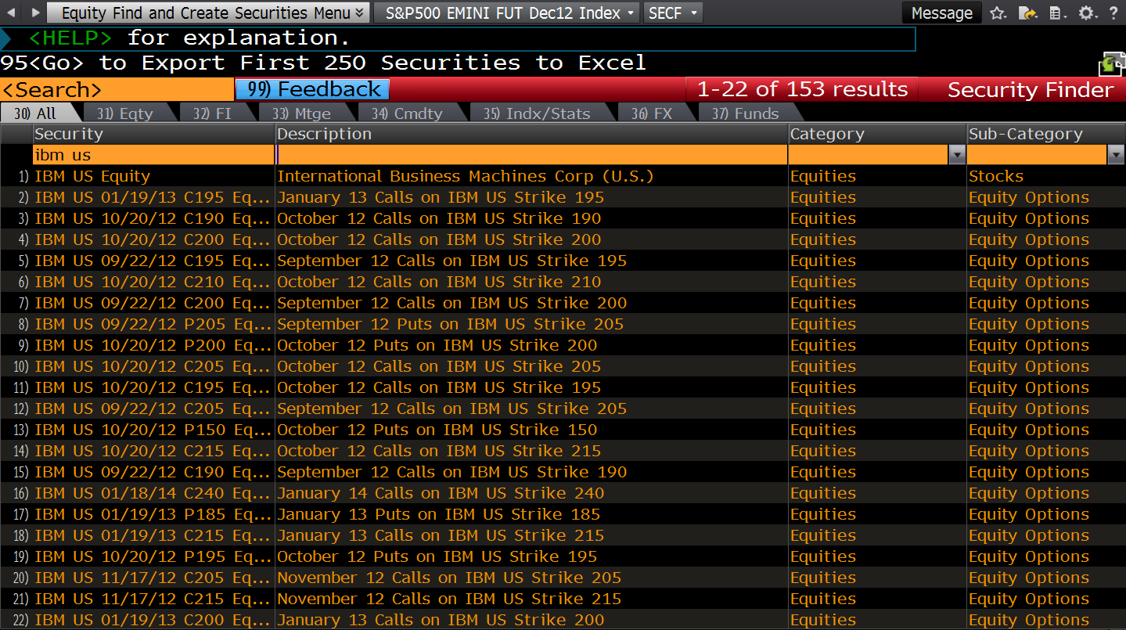1126x630 pixels.
Task: Select the IBM US Equity result row
Action: [x=92, y=176]
